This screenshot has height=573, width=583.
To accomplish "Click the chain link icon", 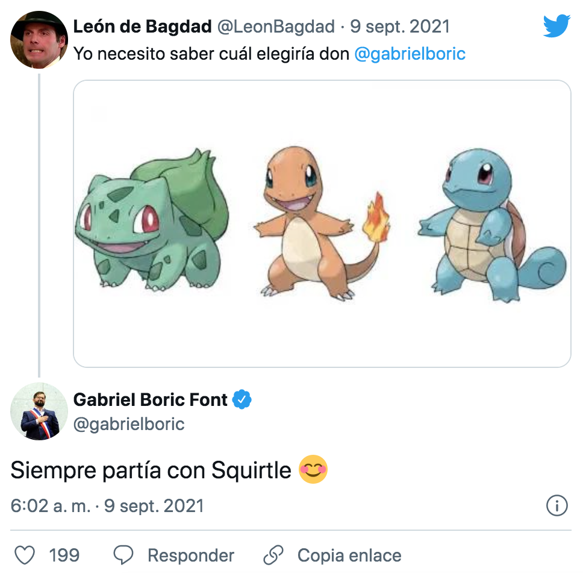I will 273,555.
